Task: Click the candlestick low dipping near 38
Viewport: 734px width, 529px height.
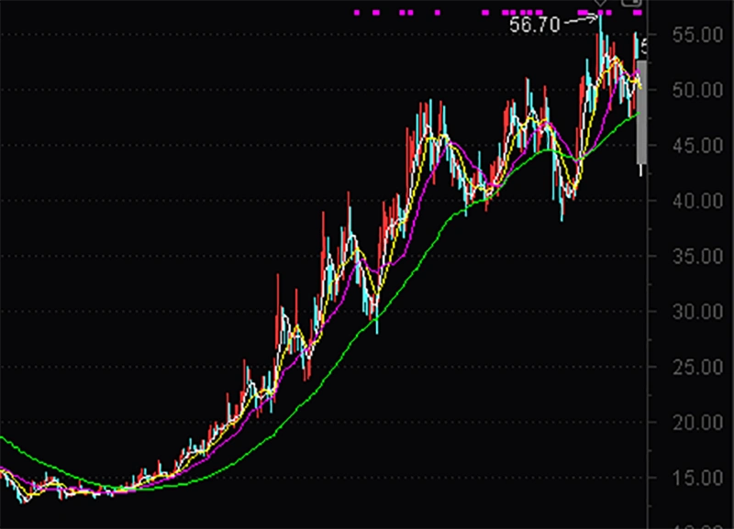Action: [562, 215]
